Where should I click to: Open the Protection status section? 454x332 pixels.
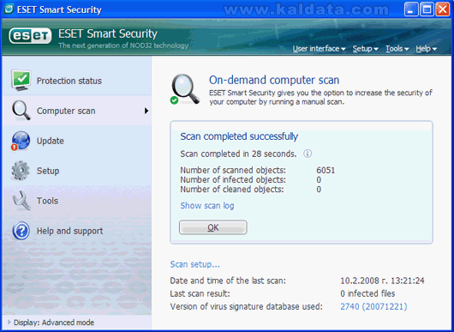pyautogui.click(x=69, y=81)
